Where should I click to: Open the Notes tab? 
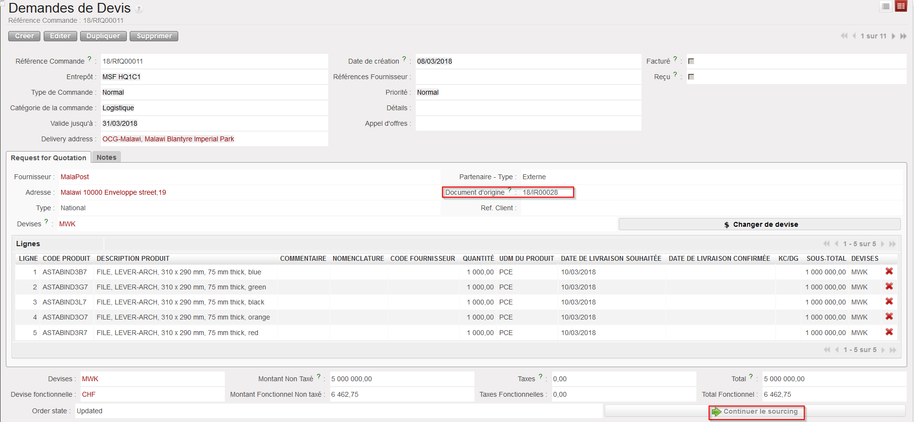106,157
